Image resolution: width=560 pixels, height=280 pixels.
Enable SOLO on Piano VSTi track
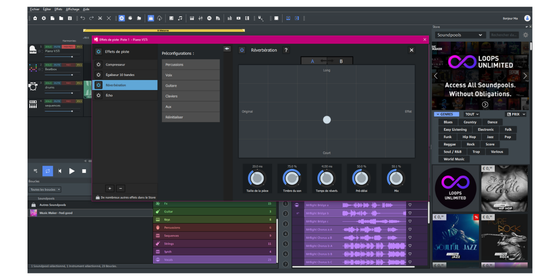click(49, 47)
